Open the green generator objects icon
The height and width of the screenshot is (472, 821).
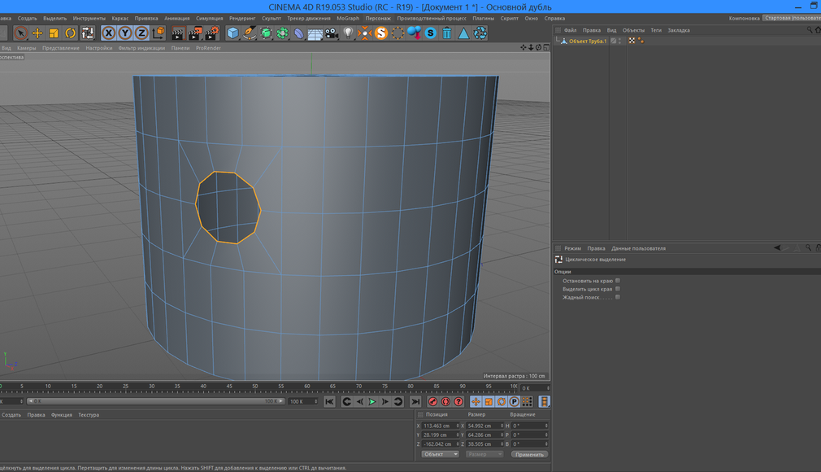coord(266,33)
